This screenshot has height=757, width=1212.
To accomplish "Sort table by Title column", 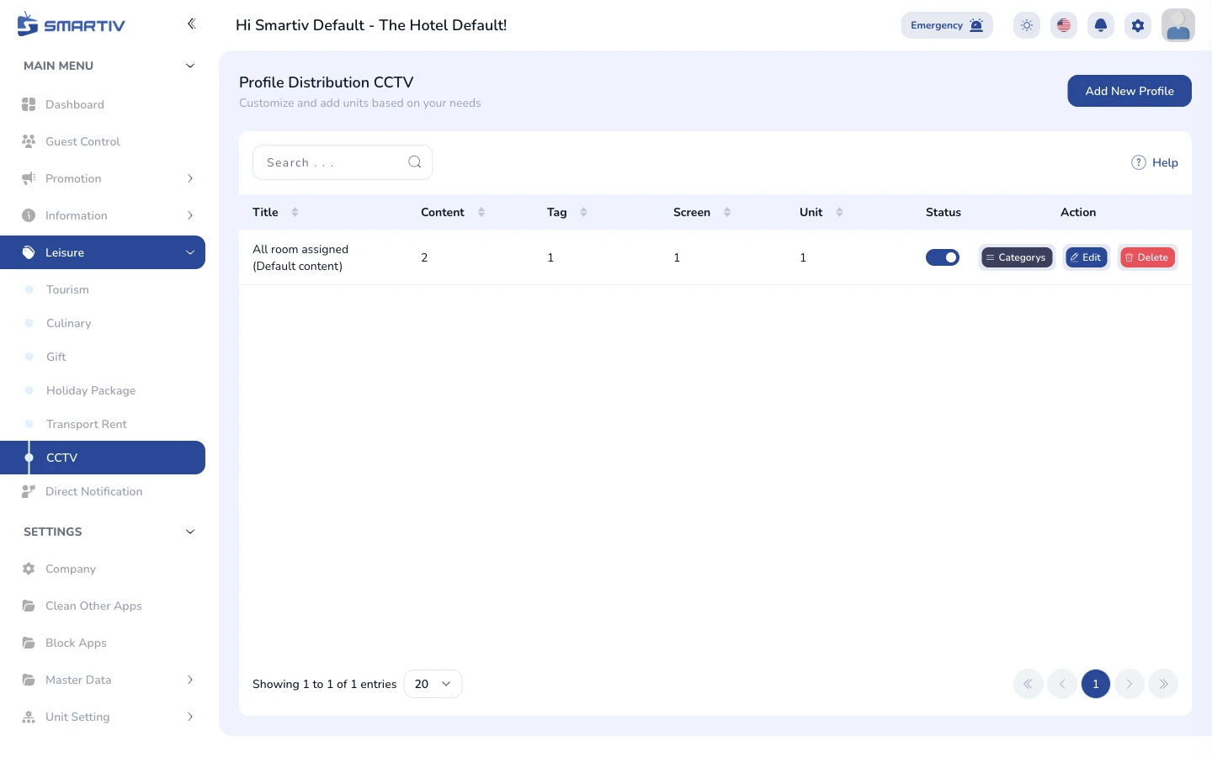I will (295, 212).
